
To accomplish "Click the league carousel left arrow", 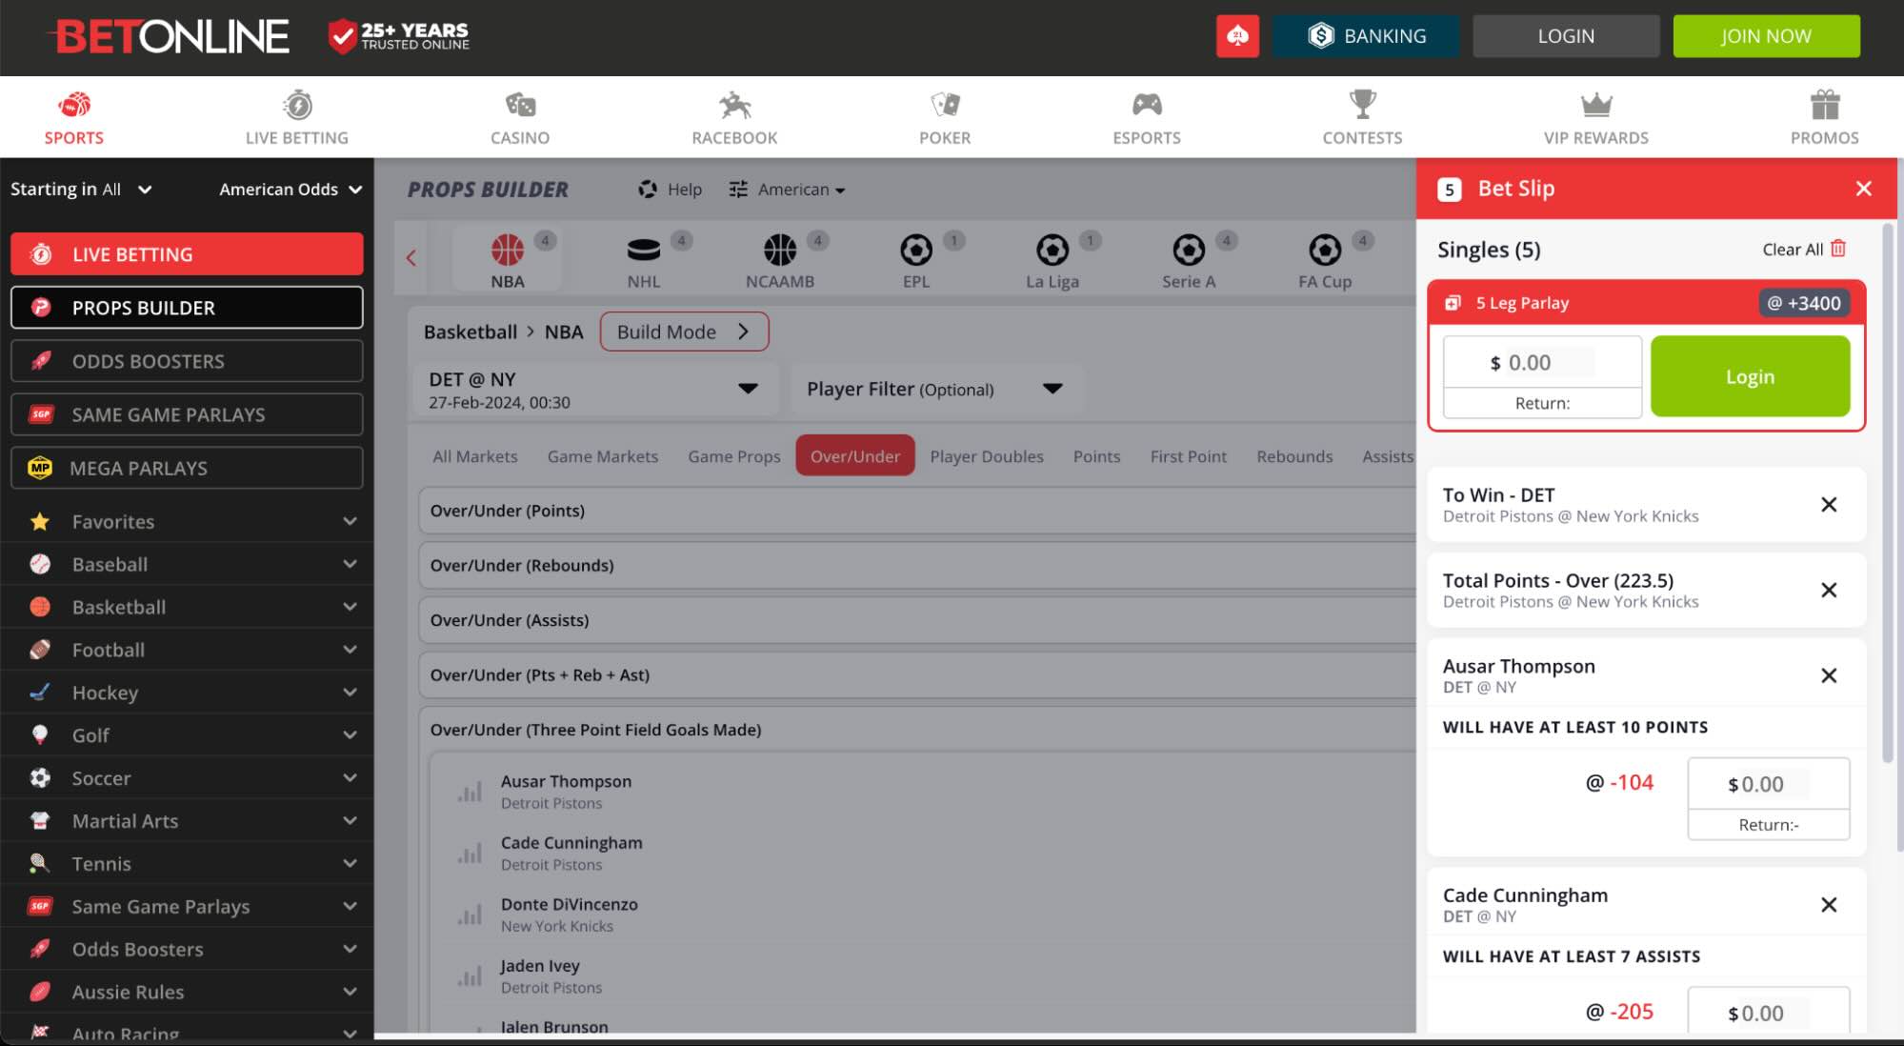I will click(411, 257).
